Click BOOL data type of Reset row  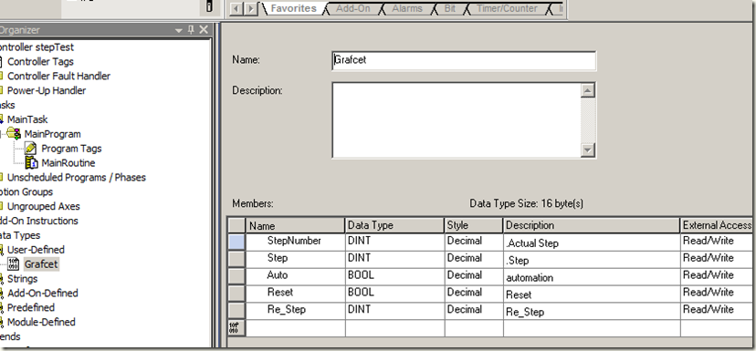[394, 293]
